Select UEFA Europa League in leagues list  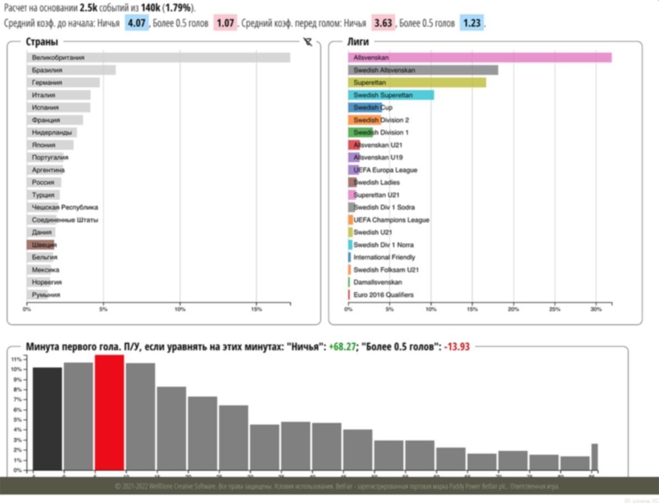[x=385, y=170]
